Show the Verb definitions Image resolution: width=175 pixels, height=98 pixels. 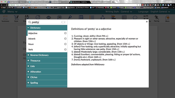click(x=47, y=50)
